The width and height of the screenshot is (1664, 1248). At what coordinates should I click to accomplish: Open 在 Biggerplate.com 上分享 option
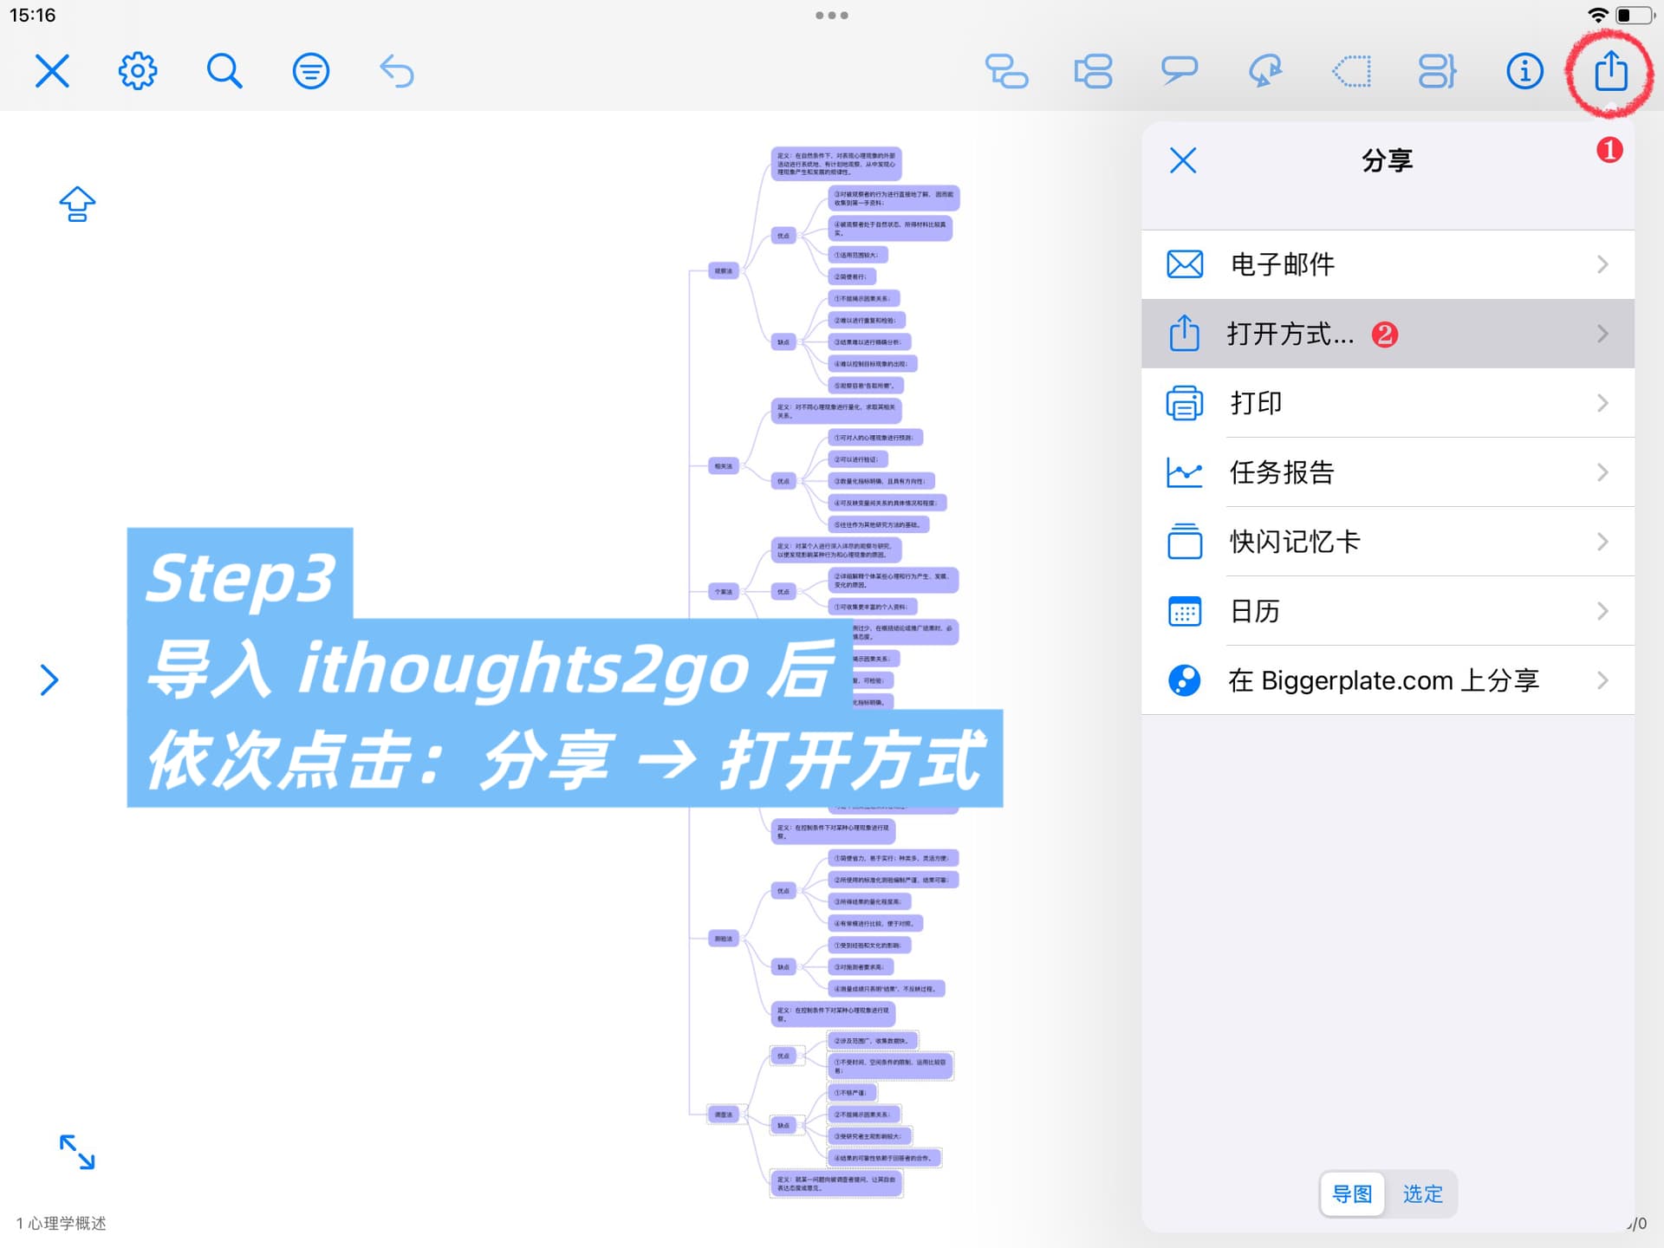click(x=1388, y=680)
